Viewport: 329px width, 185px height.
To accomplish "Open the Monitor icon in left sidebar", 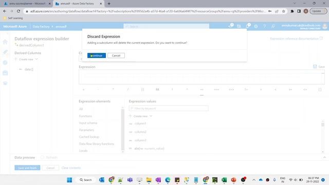I will point(5,63).
